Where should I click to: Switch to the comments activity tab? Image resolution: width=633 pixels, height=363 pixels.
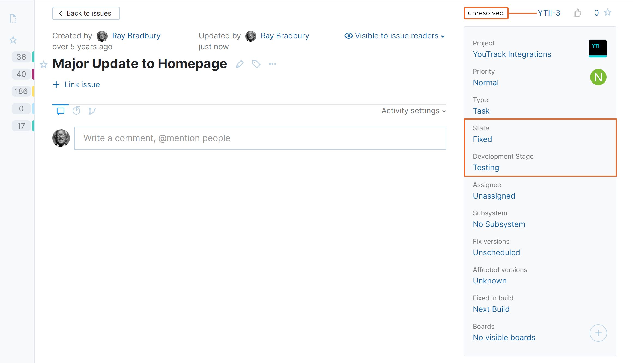click(x=61, y=111)
